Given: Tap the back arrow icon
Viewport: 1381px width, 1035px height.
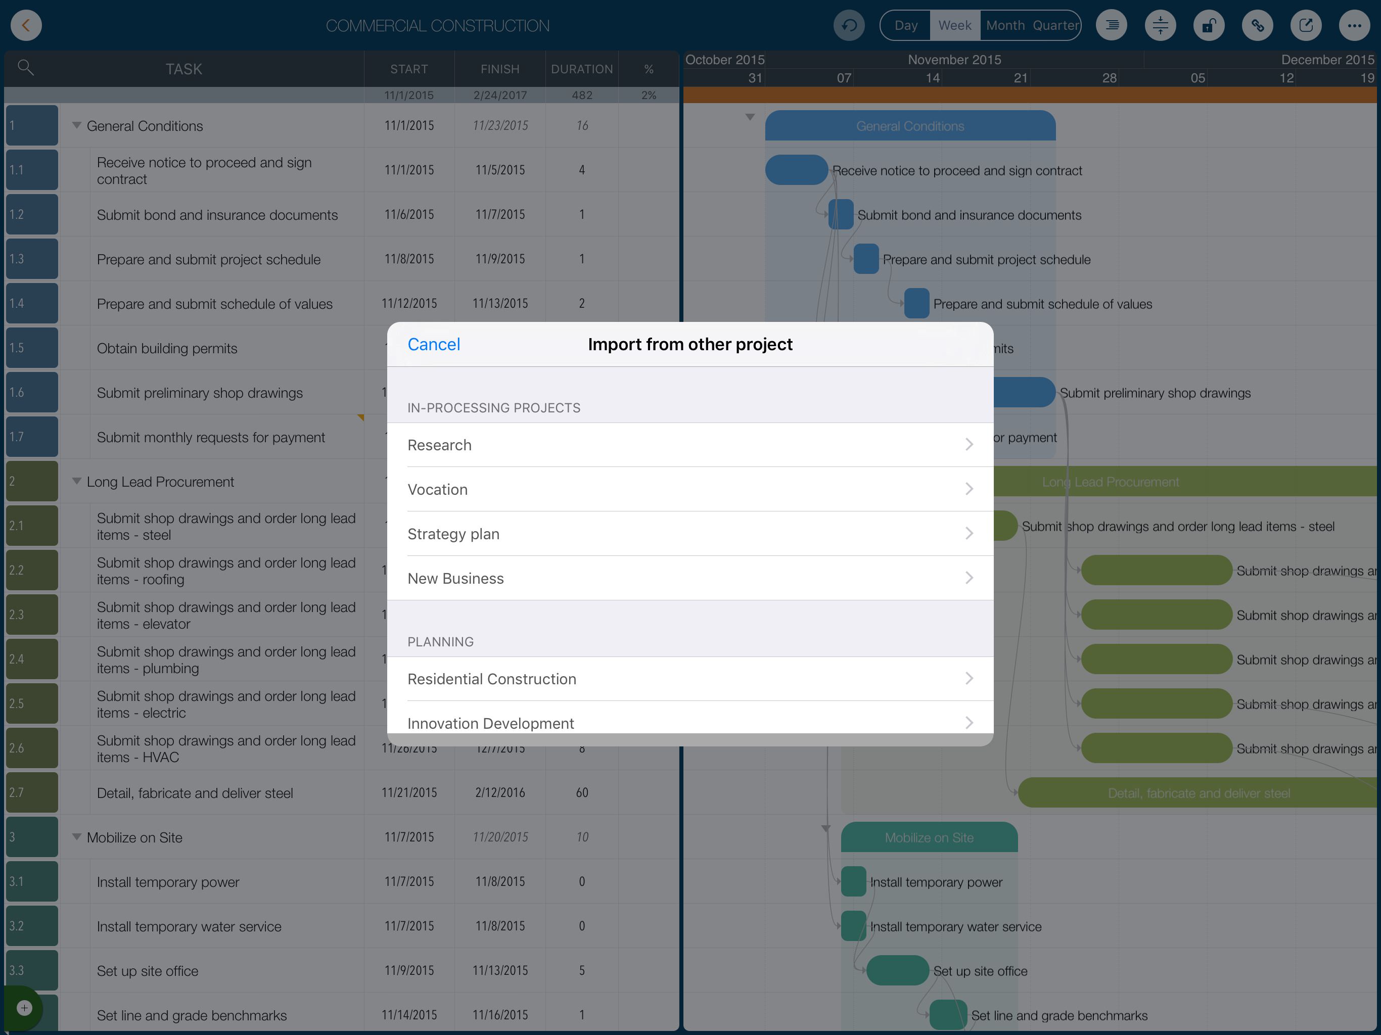Looking at the screenshot, I should click(26, 26).
